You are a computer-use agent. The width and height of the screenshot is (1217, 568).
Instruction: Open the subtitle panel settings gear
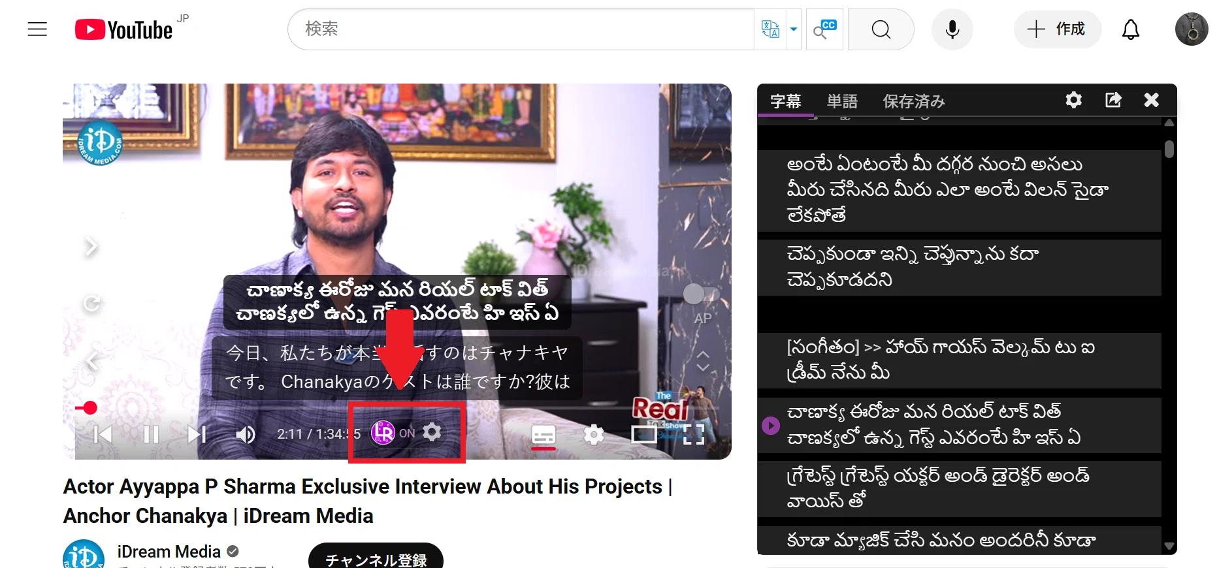click(1073, 100)
